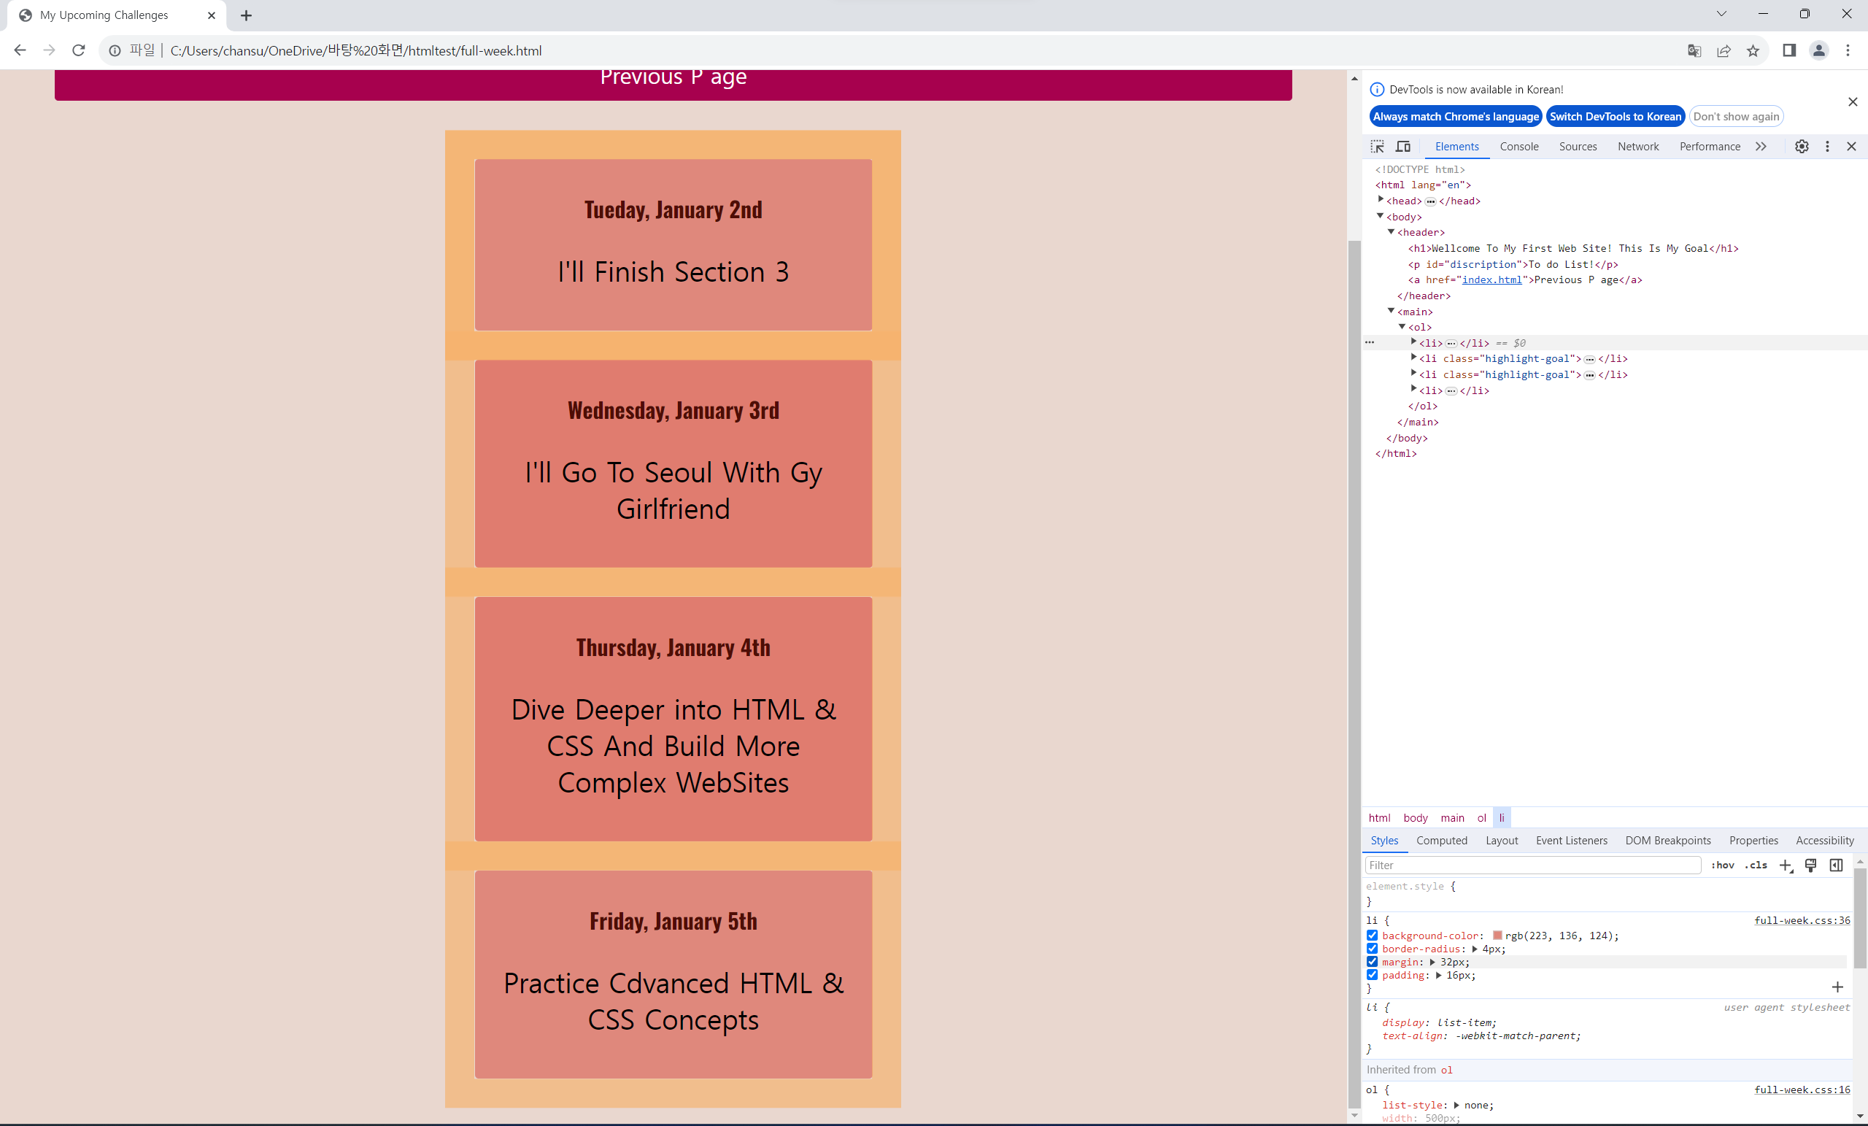The height and width of the screenshot is (1126, 1868).
Task: Toggle the computed styles sidebar icon
Action: click(1836, 865)
